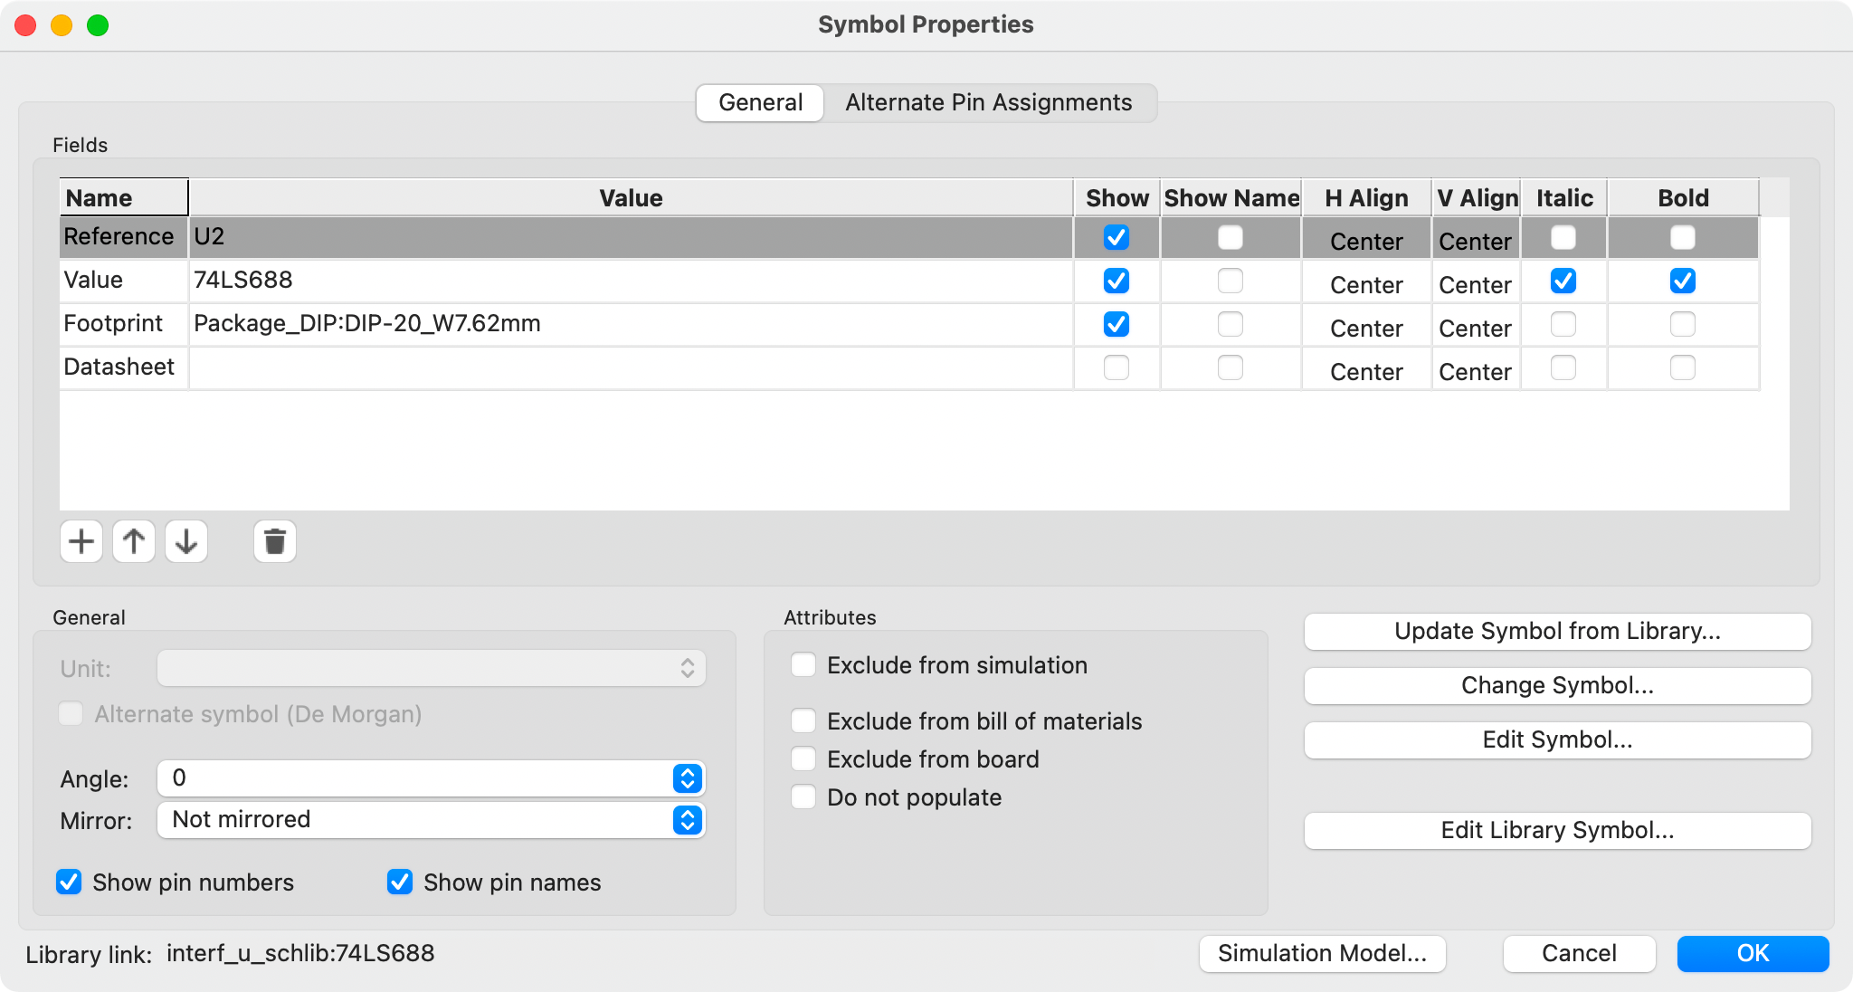Open the Angle selector
Screen dimensions: 1853x992
point(688,778)
